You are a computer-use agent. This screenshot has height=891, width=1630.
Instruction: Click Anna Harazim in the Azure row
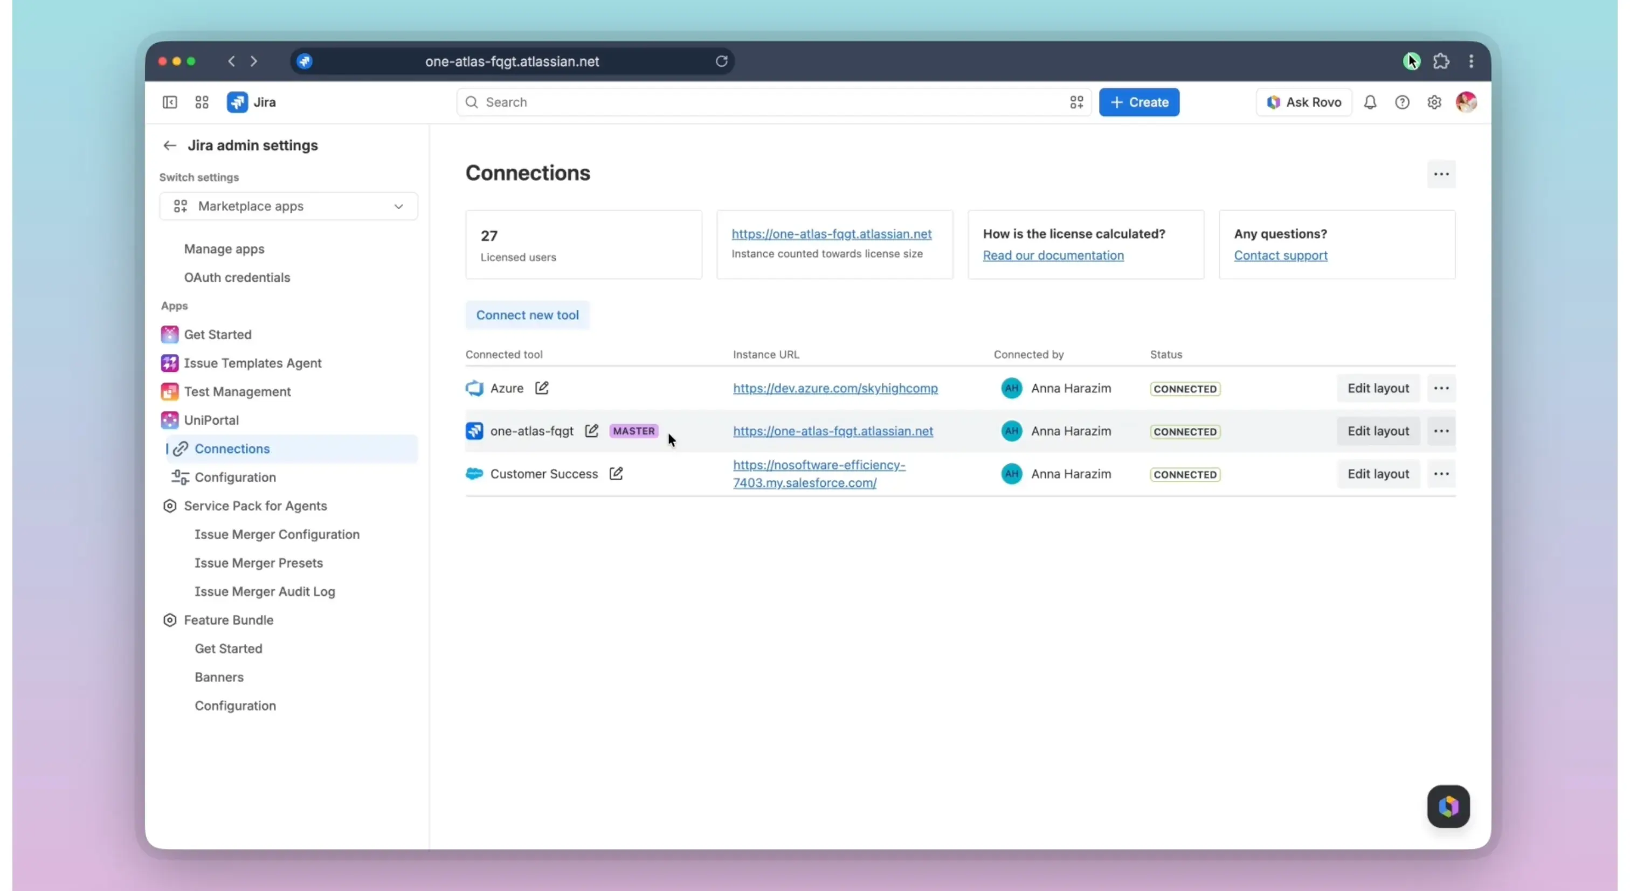click(1070, 388)
